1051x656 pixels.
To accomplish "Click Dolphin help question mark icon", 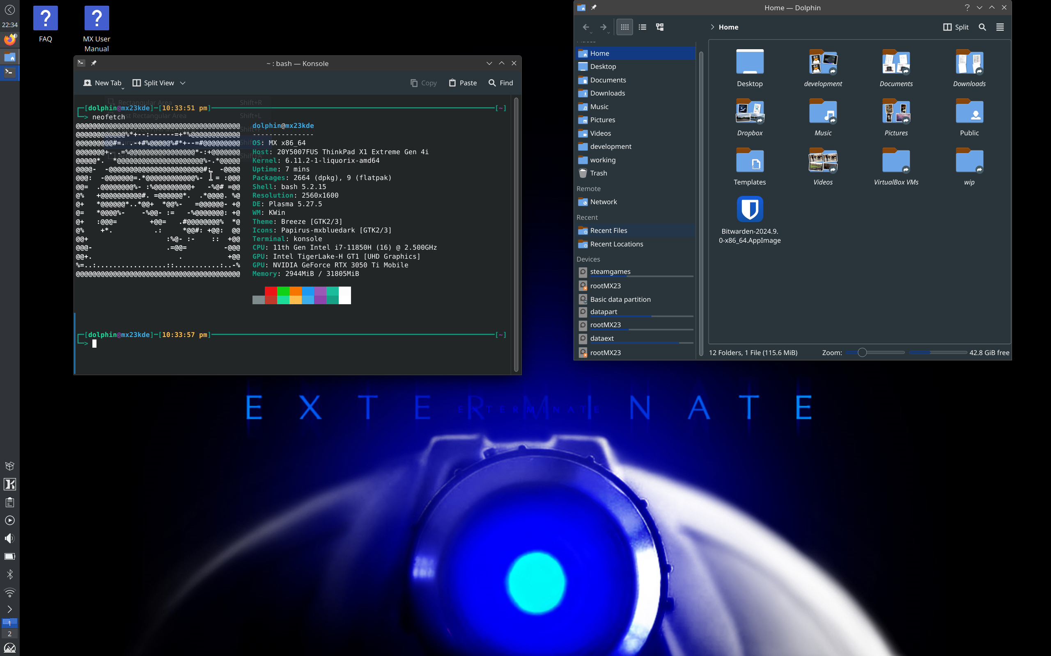I will [967, 7].
